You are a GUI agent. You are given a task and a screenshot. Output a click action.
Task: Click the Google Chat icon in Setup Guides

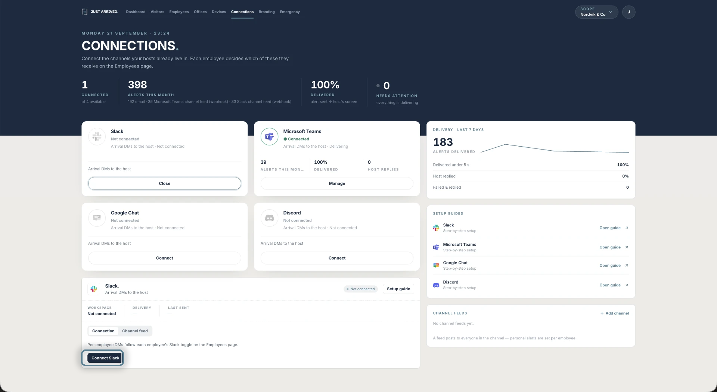pyautogui.click(x=436, y=266)
